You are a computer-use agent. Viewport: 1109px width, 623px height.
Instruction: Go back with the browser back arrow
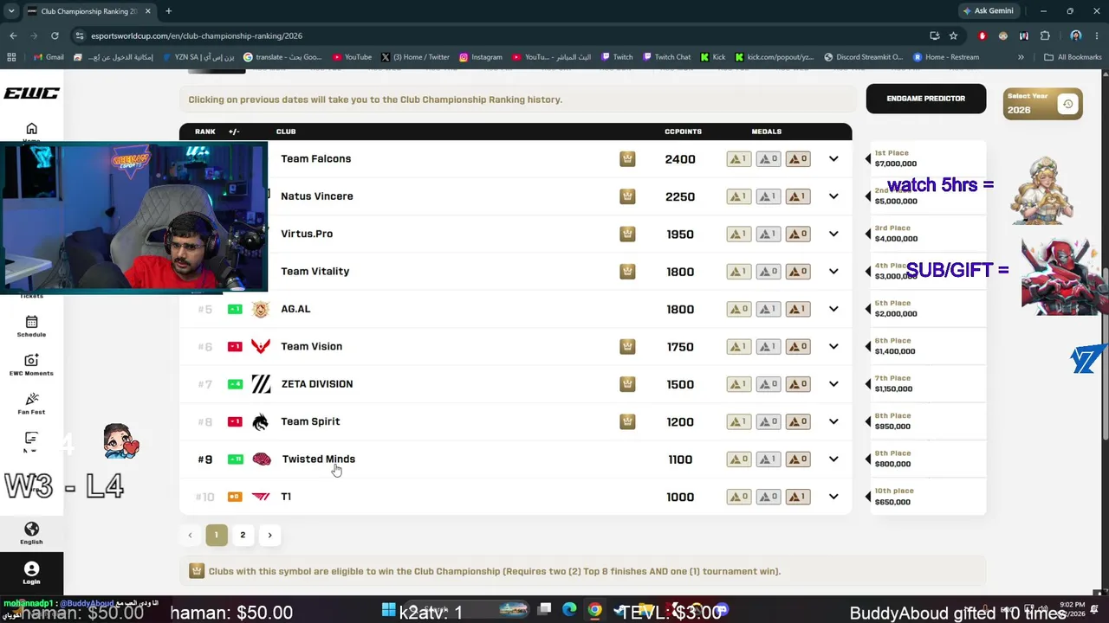point(13,35)
